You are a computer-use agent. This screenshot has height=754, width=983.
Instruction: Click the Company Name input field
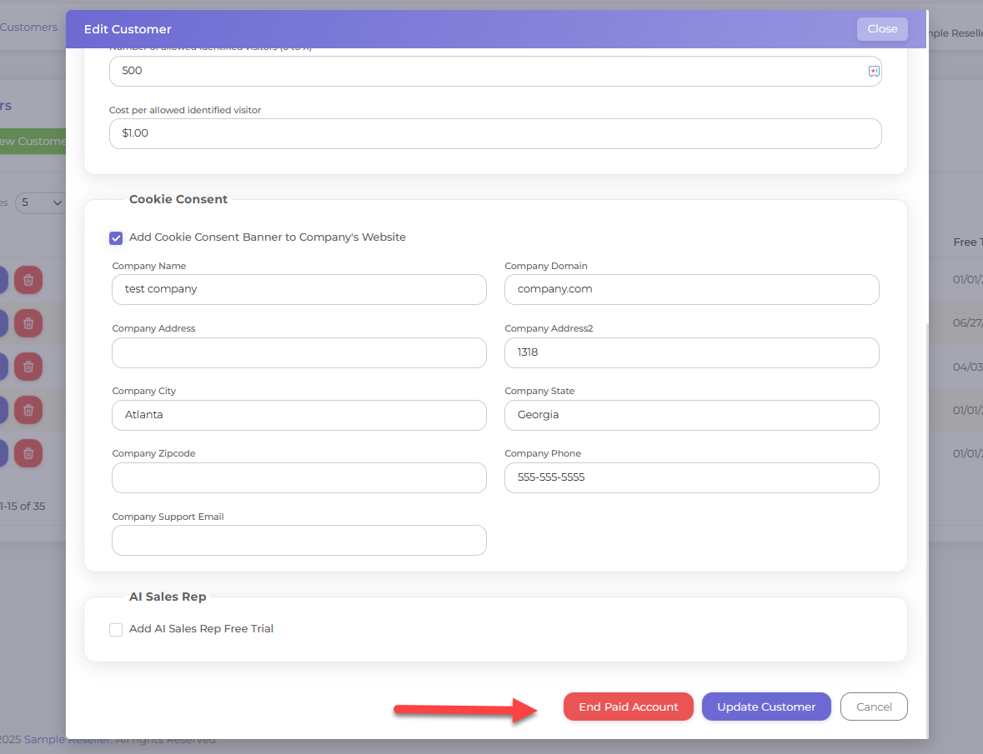[x=298, y=290]
